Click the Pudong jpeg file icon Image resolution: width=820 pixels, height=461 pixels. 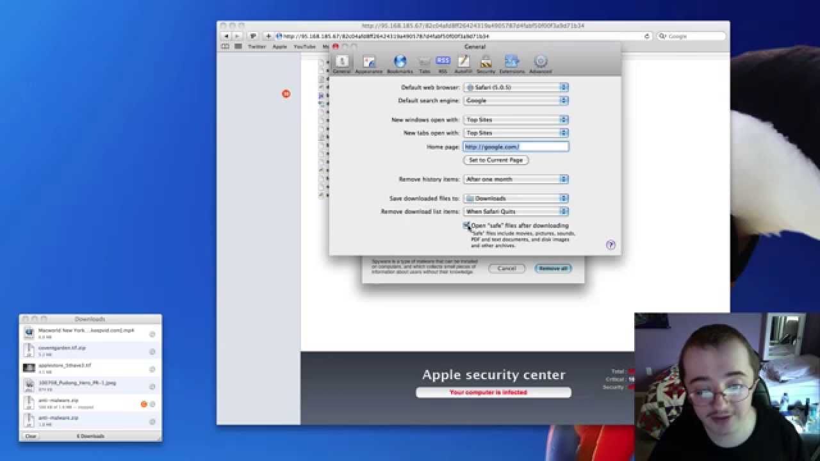pos(29,385)
